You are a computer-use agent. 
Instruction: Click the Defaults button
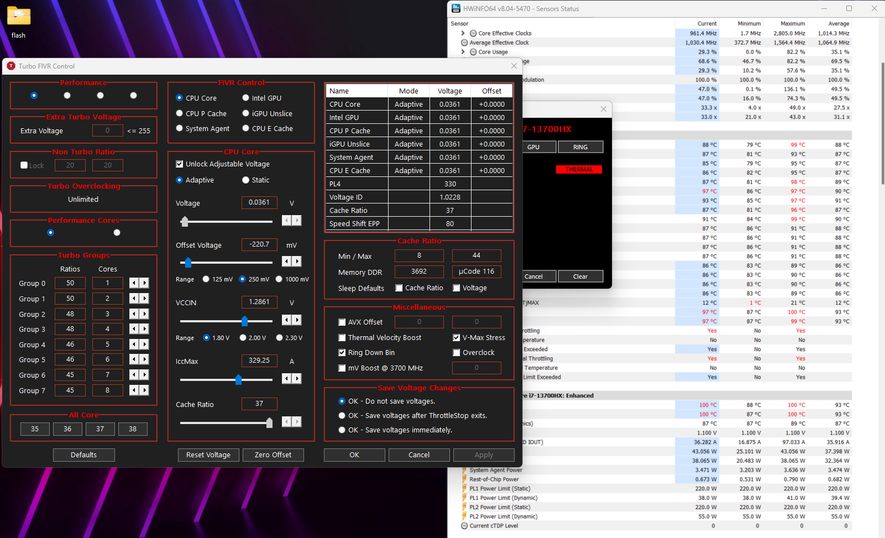tap(84, 455)
